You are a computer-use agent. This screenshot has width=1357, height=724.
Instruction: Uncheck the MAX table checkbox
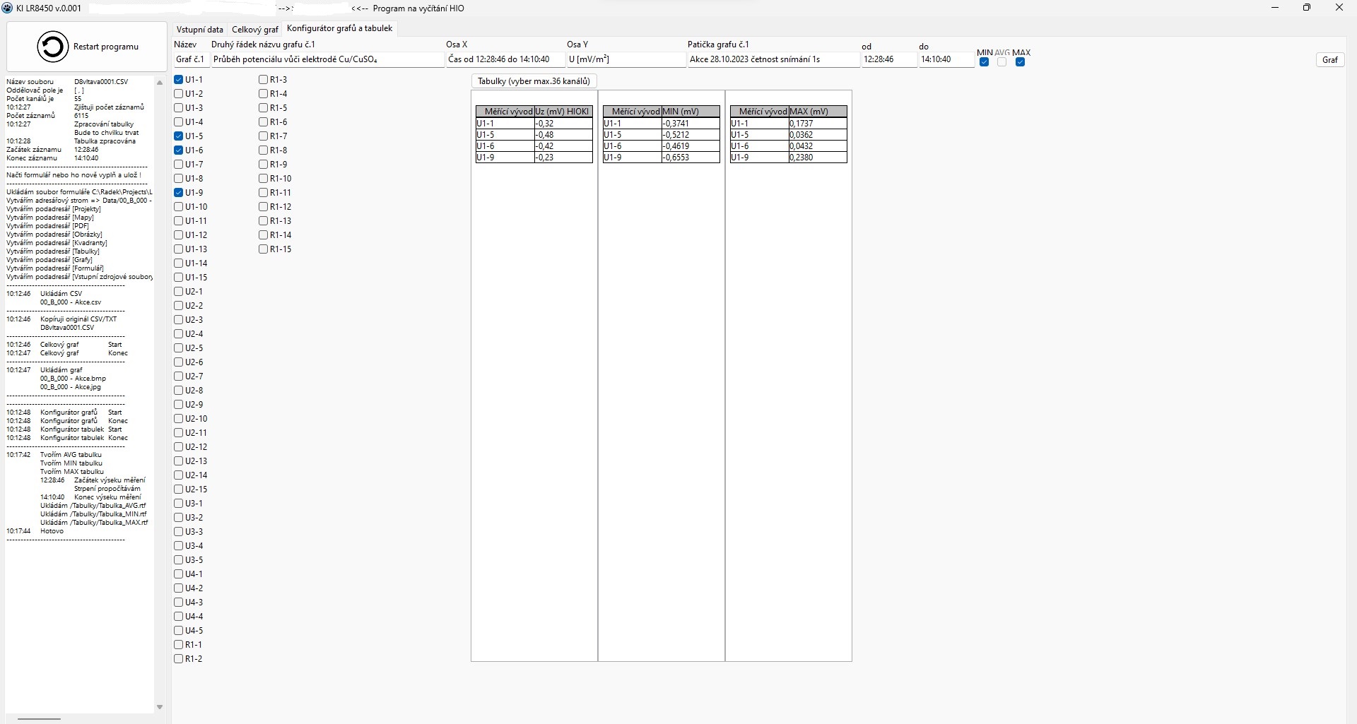(1020, 62)
